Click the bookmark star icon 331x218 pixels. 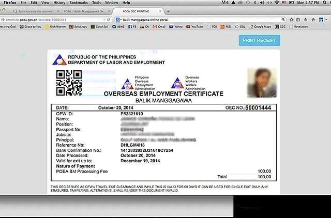tap(291, 19)
